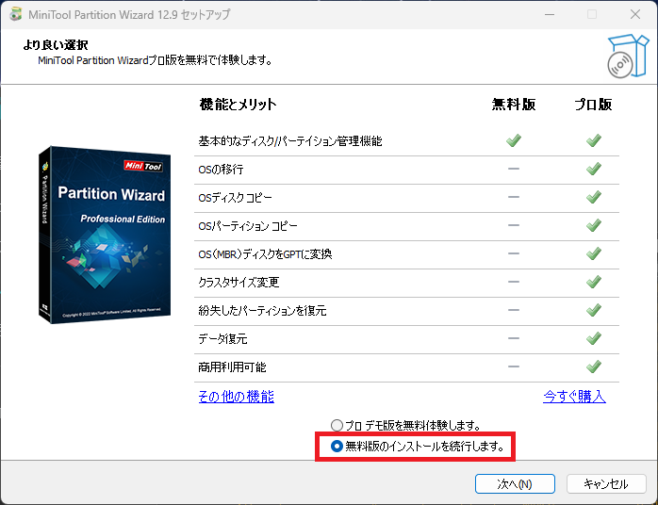Click the Partition Wizard product box image
The image size is (658, 505).
104,234
